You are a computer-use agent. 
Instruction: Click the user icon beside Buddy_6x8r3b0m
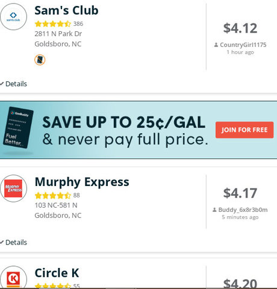pyautogui.click(x=214, y=210)
